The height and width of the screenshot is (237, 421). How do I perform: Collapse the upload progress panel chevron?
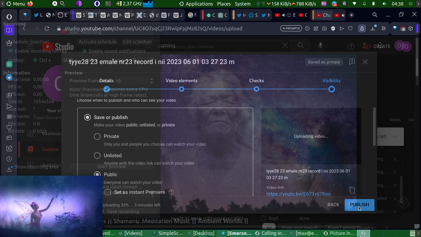coord(395,137)
